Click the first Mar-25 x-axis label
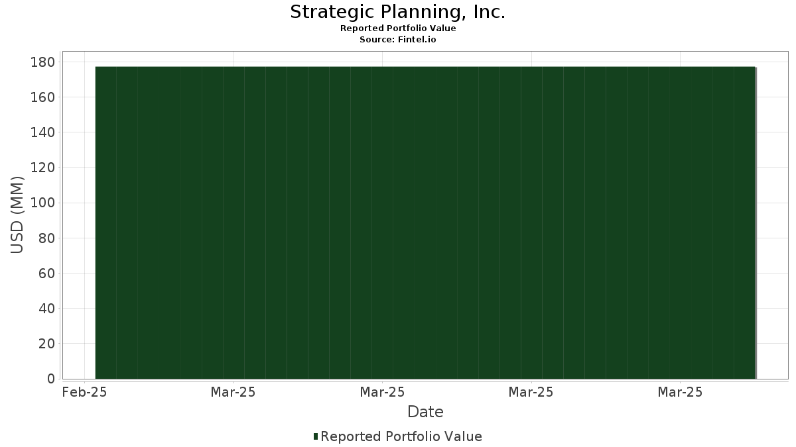 [x=233, y=392]
